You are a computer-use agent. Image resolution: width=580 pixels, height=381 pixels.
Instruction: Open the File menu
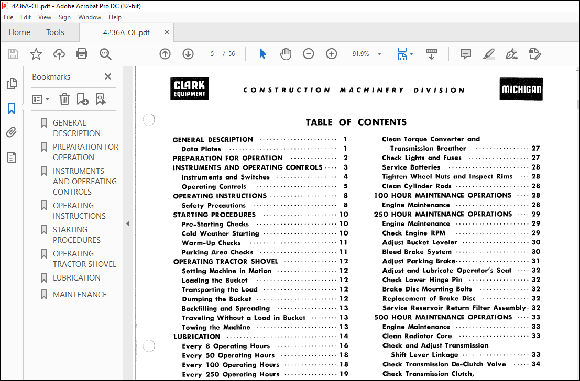[x=8, y=17]
